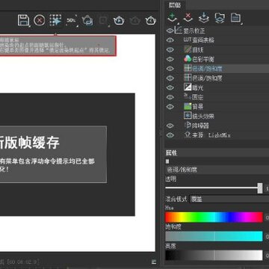Click the saturation value field
This screenshot has height=269, width=269.
click(267, 236)
